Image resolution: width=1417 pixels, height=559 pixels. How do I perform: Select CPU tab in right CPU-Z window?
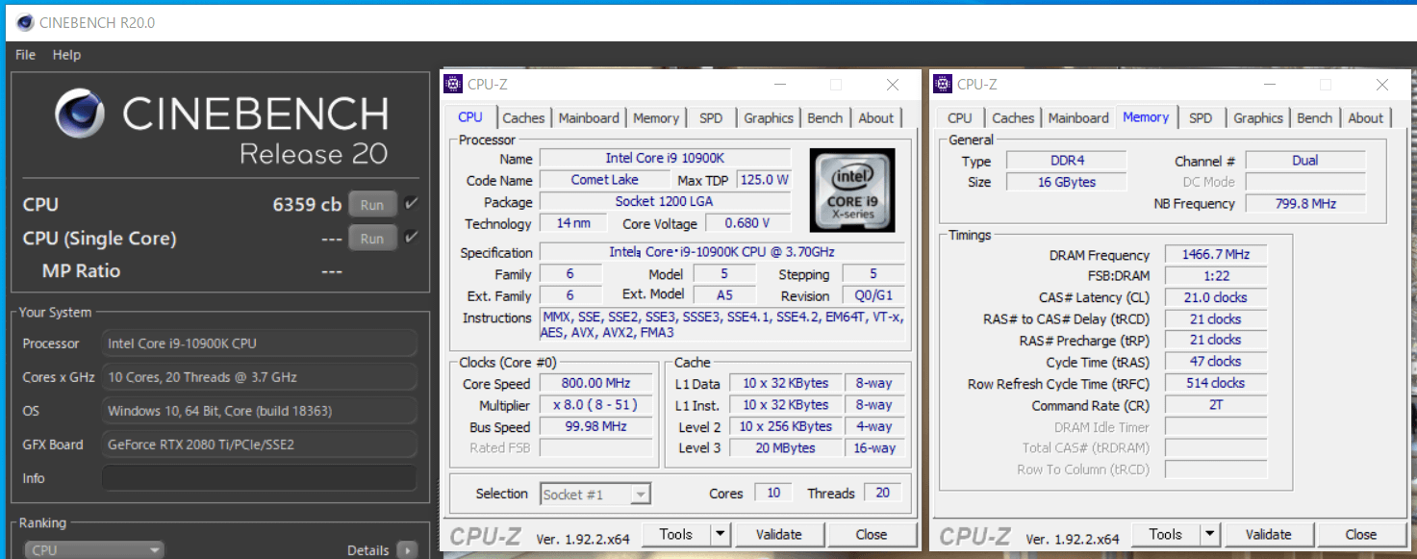coord(960,118)
